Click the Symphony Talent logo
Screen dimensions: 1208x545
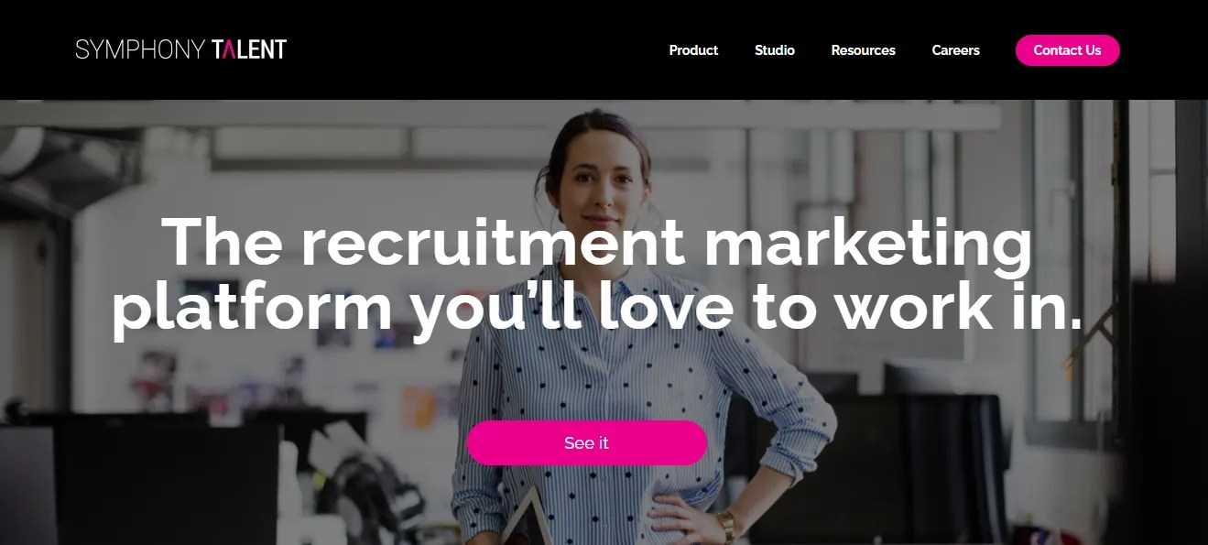(x=181, y=49)
